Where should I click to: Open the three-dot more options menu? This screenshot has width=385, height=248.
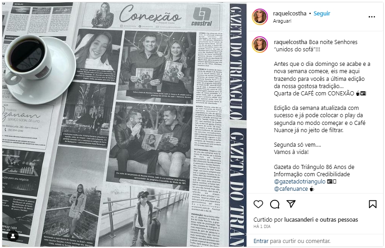point(372,17)
